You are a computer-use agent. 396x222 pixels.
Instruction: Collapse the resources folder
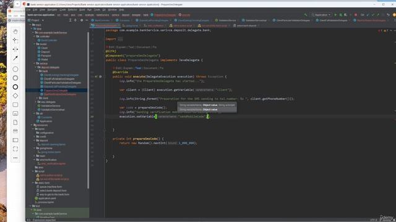tap(32, 125)
